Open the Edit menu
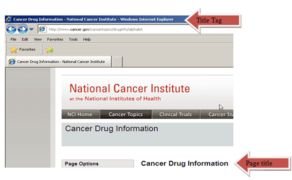Screen dimensions: 292x180 pos(25,39)
